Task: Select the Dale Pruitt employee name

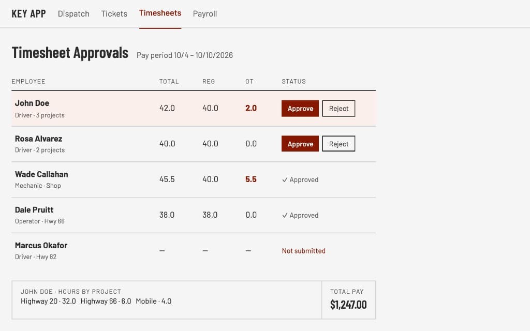Action: [34, 210]
